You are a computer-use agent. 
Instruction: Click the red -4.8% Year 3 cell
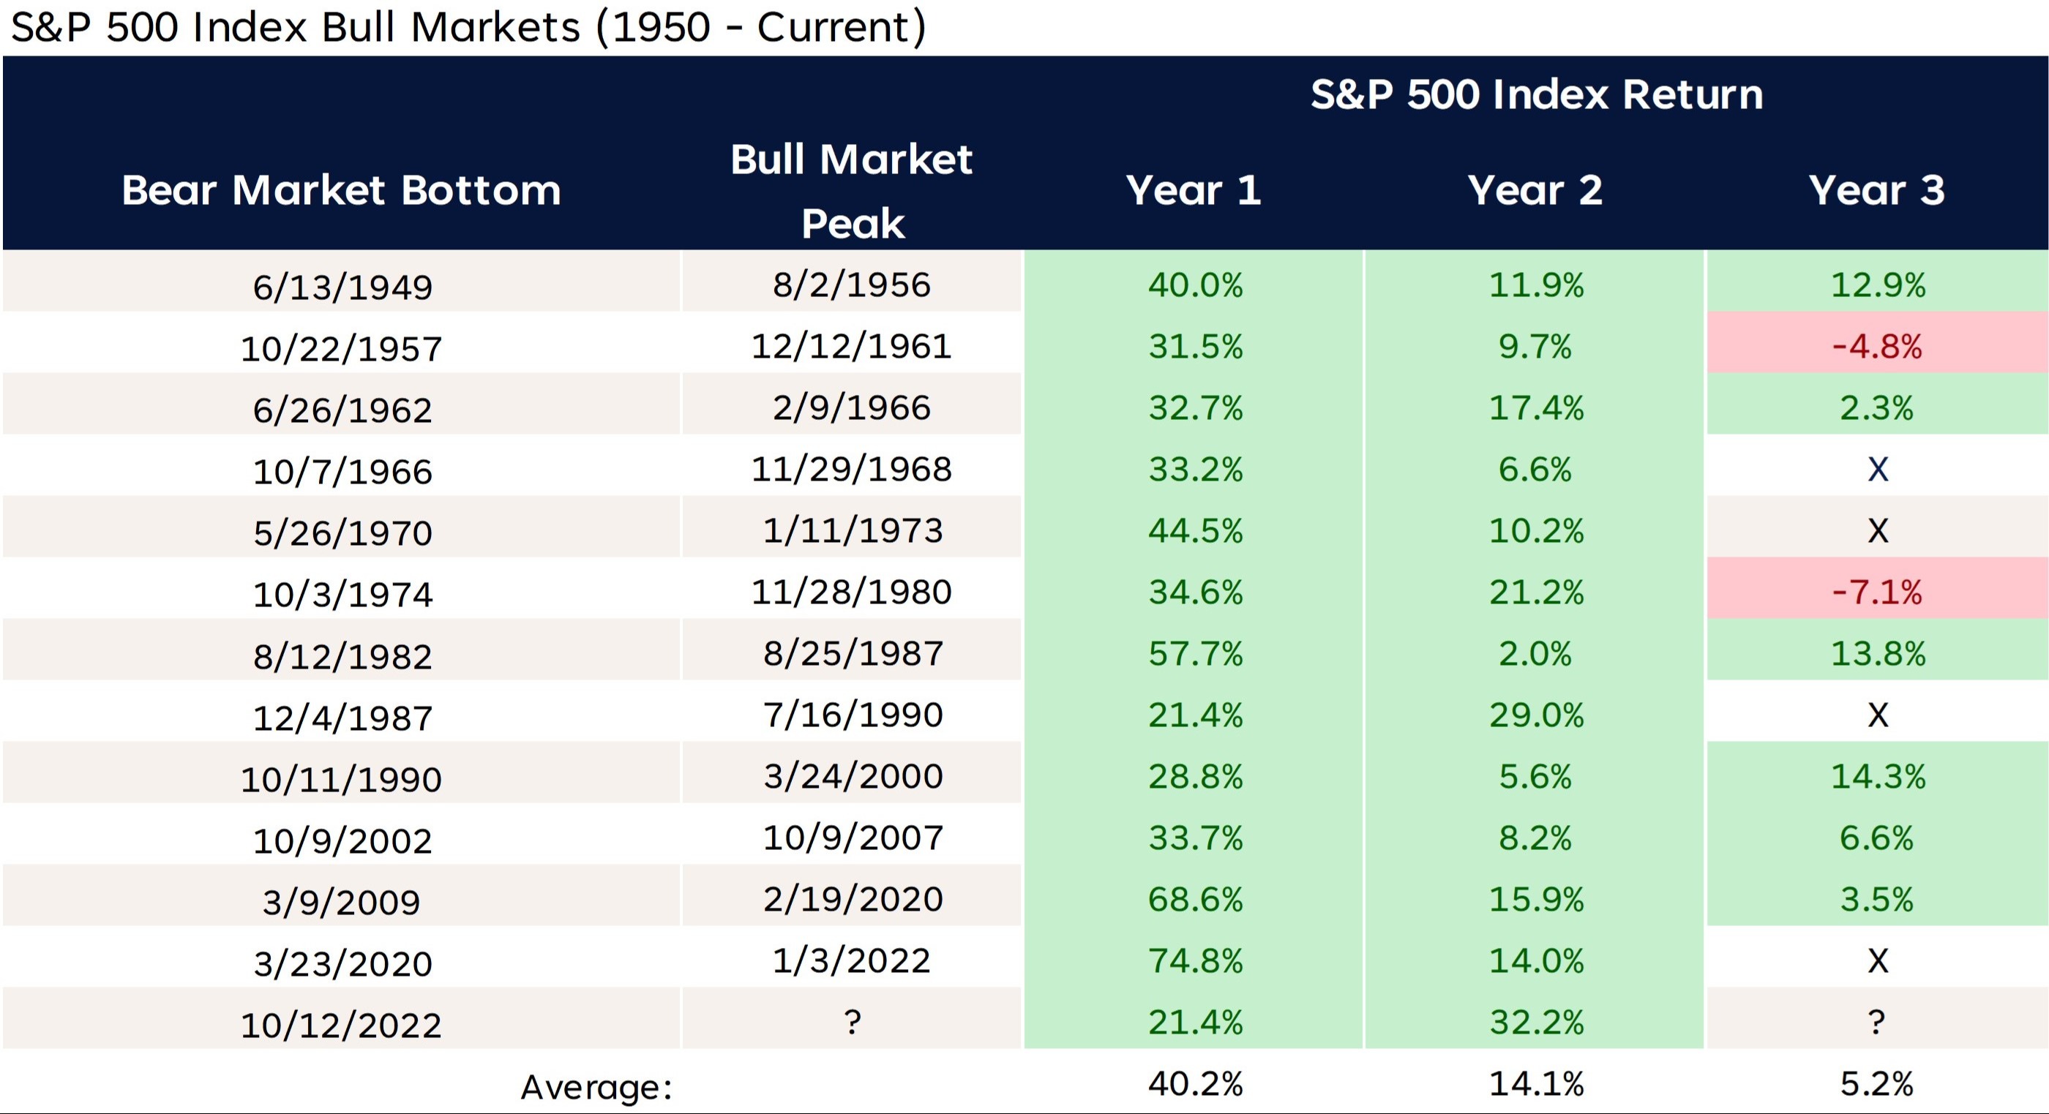click(1876, 347)
